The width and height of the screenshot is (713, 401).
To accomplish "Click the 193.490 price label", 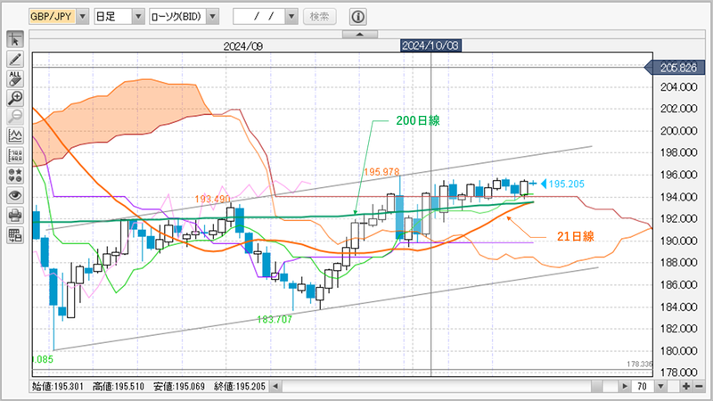I will pos(212,199).
